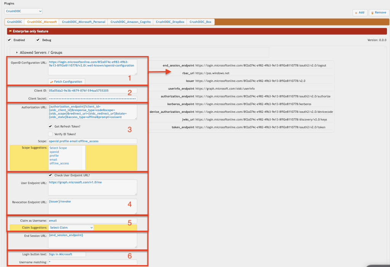Viewport: 390px width, 267px height.
Task: Click the Claim as Username field
Action: click(93, 221)
